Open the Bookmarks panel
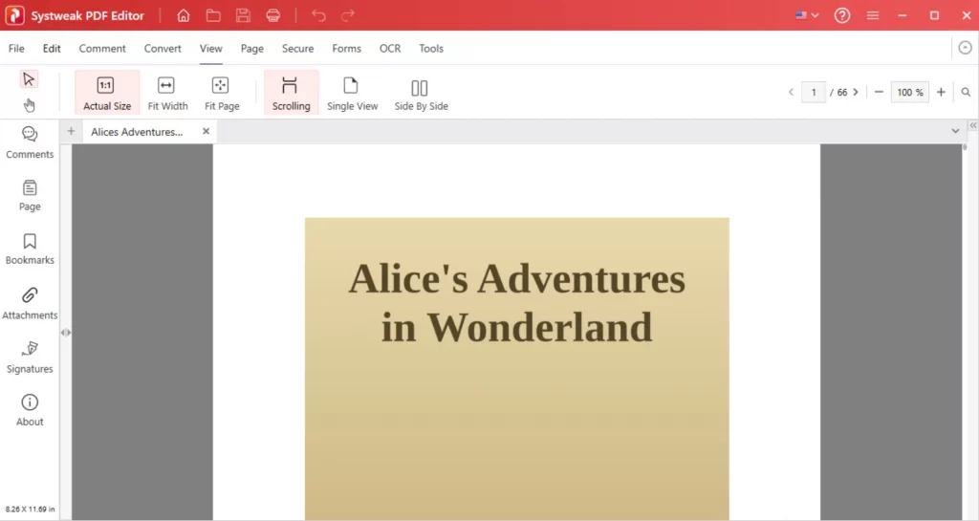The image size is (979, 521). pyautogui.click(x=30, y=249)
